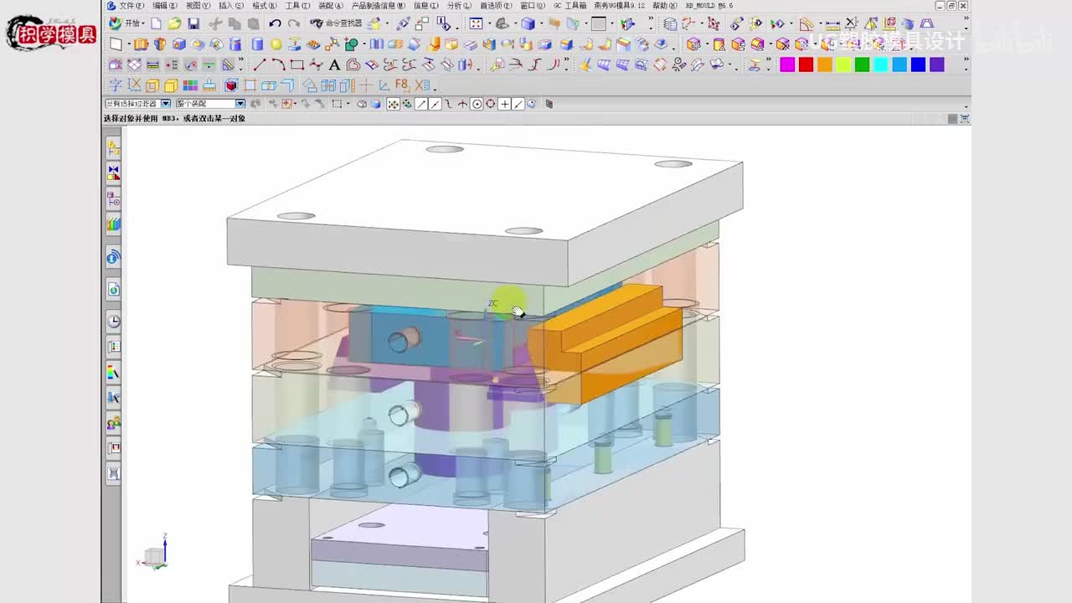This screenshot has width=1072, height=603.
Task: Open the 视图 View menu
Action: click(x=198, y=6)
